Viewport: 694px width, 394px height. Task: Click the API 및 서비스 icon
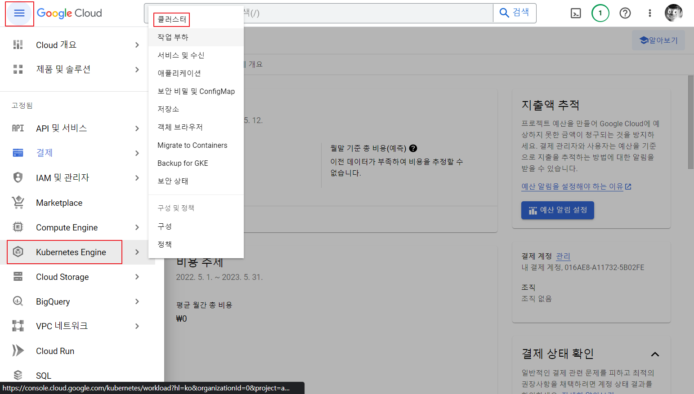point(18,128)
